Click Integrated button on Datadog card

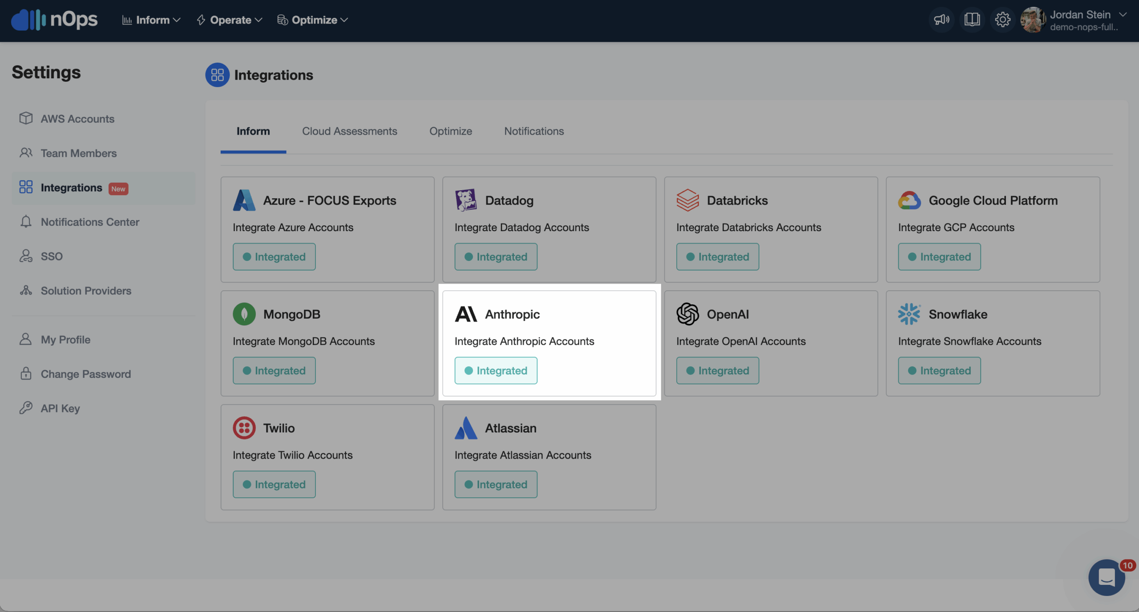pyautogui.click(x=496, y=256)
